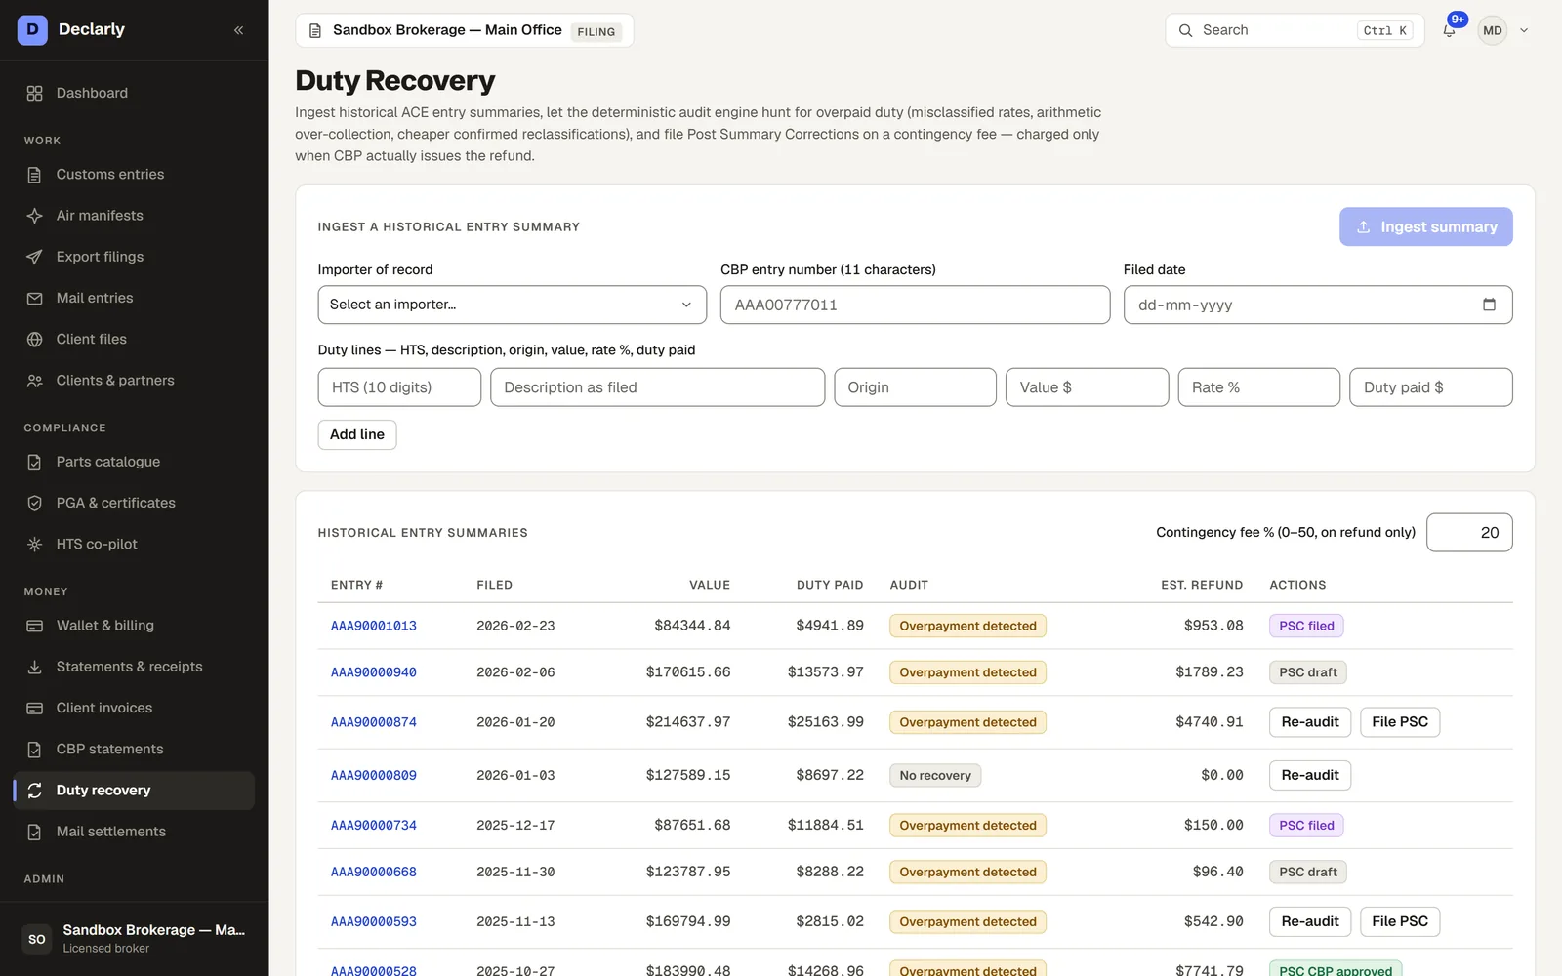Click the Duty paid $ field

click(x=1431, y=387)
